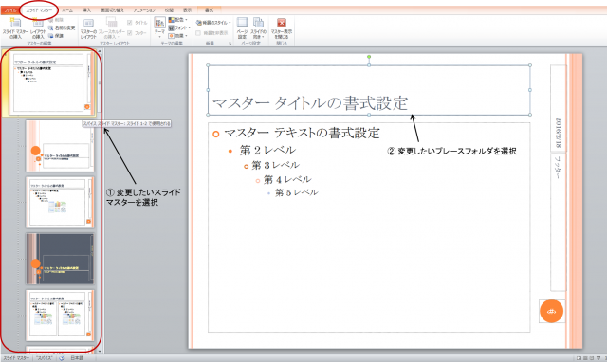Click the 第 3 レベル text line
Viewport: 607px width, 362px height.
click(276, 165)
